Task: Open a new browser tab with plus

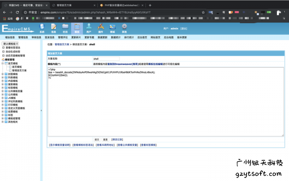Action: (x=150, y=5)
